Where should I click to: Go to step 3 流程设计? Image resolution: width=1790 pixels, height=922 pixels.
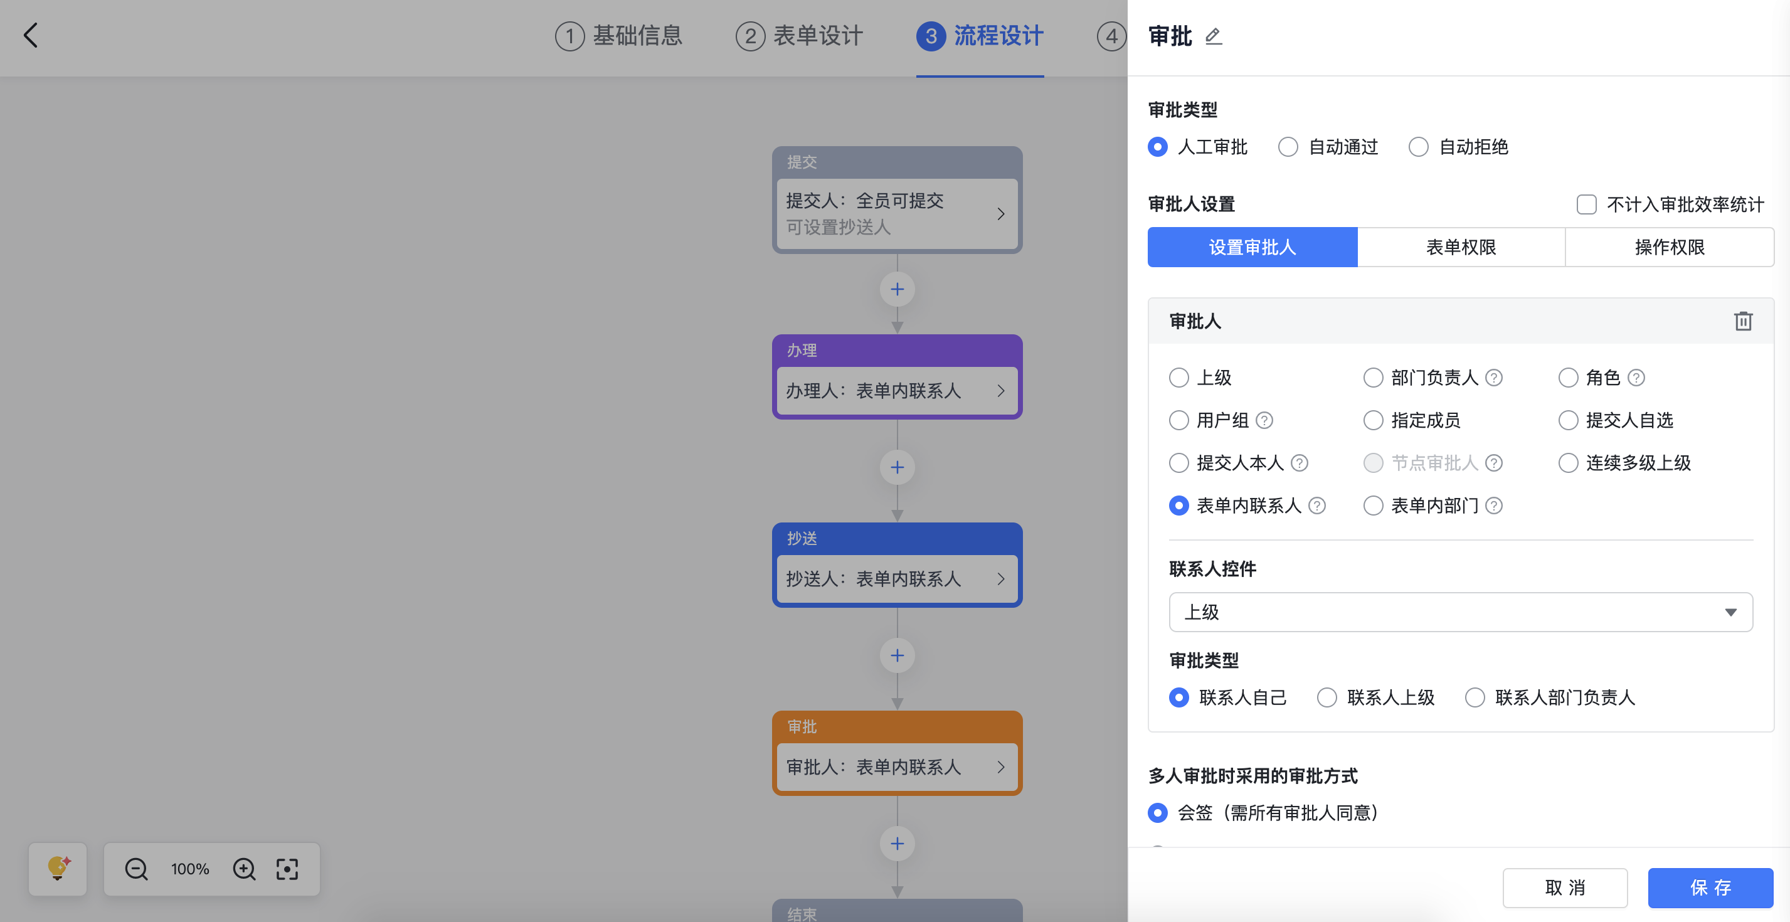click(x=980, y=35)
